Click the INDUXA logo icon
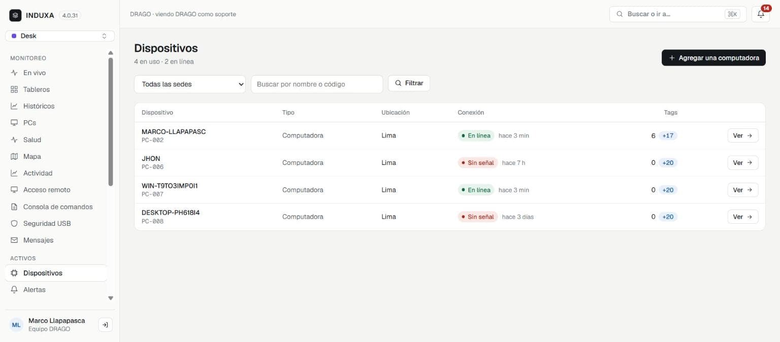 click(15, 15)
